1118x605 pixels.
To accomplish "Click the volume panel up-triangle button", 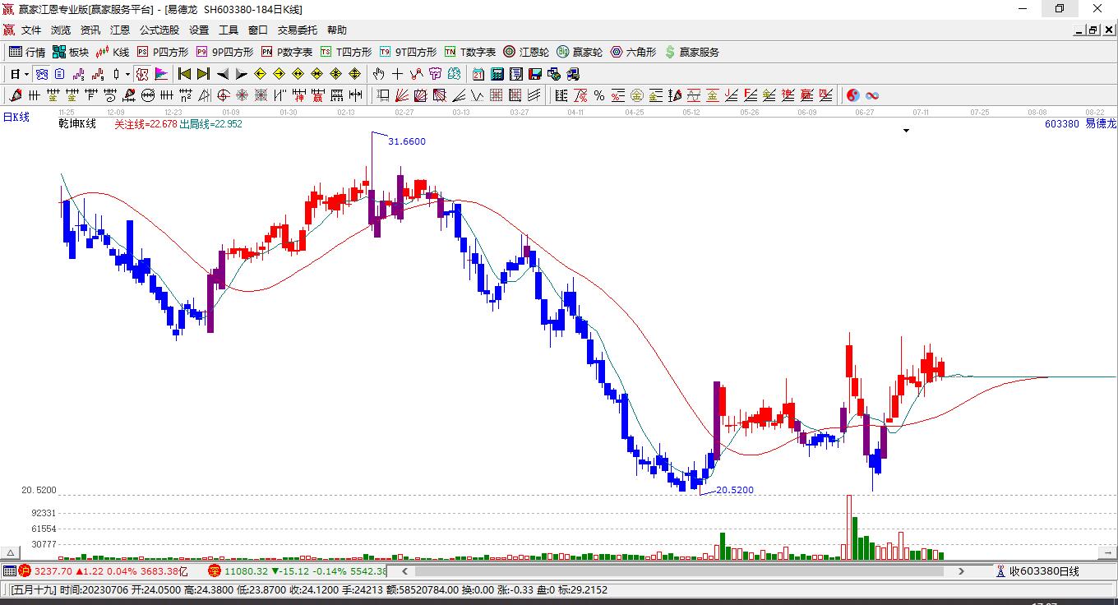I will pyautogui.click(x=11, y=552).
